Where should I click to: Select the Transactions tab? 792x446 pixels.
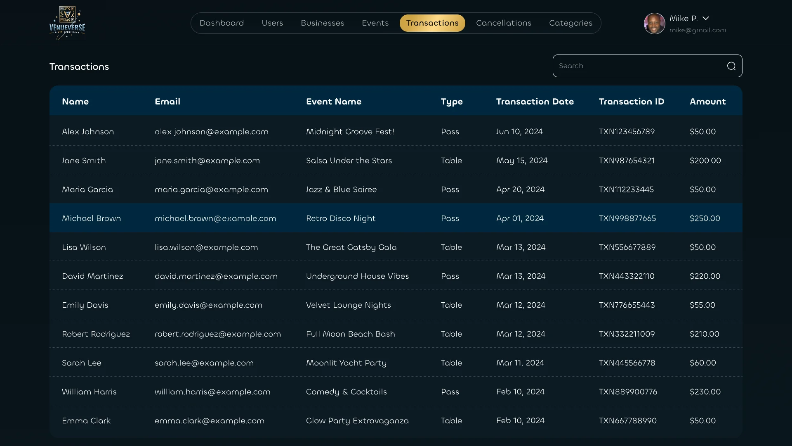coord(432,23)
